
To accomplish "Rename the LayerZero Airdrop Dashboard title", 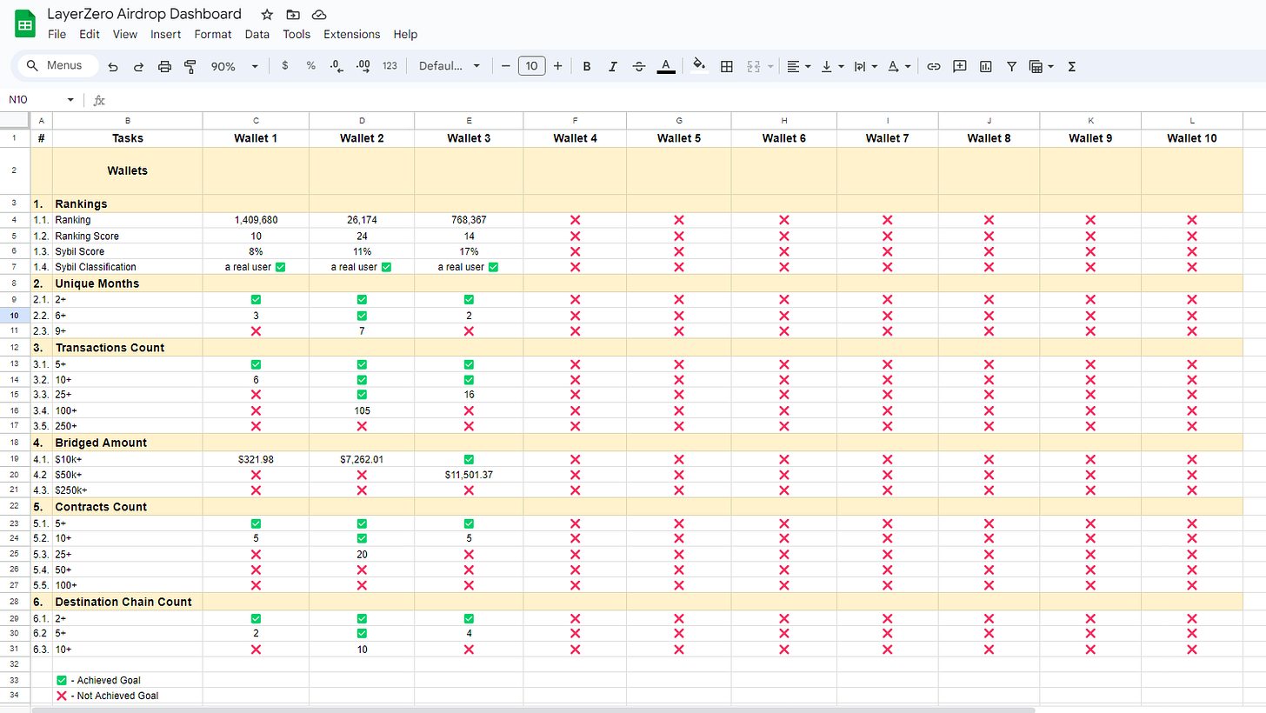I will 144,14.
